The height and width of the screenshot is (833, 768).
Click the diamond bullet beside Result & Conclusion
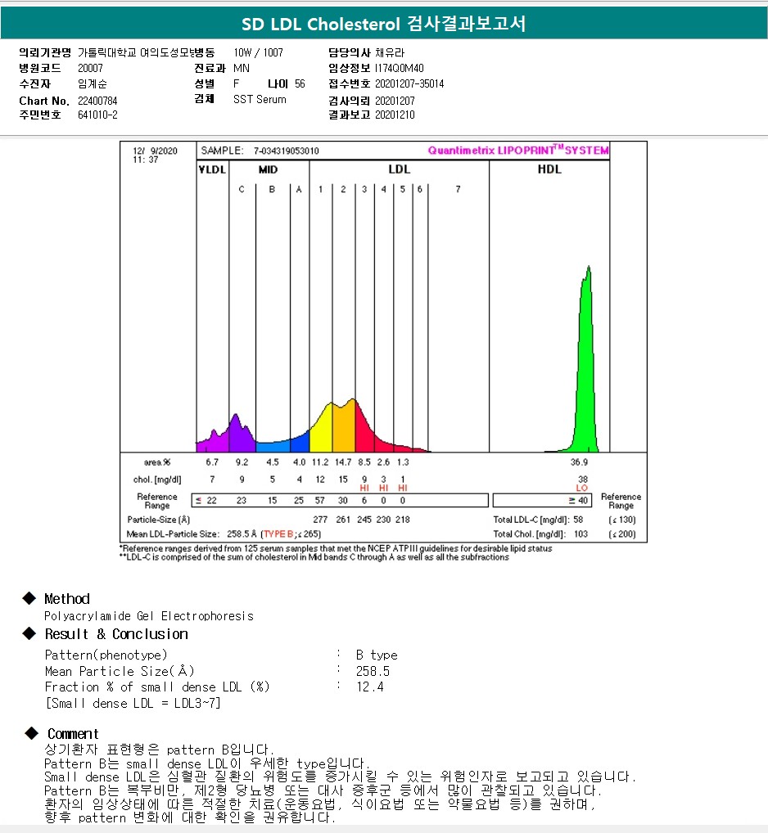pos(29,633)
